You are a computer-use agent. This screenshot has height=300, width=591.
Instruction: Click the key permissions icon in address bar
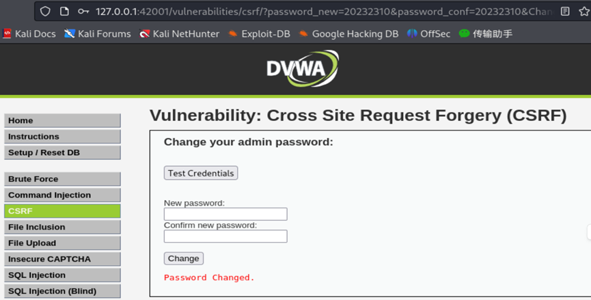(x=83, y=11)
